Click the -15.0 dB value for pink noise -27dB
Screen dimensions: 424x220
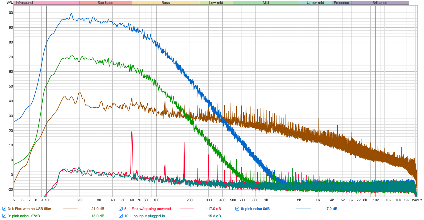97,216
